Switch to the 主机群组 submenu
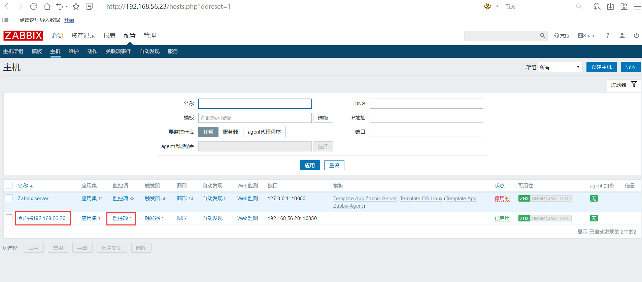642x282 pixels. pyautogui.click(x=13, y=51)
